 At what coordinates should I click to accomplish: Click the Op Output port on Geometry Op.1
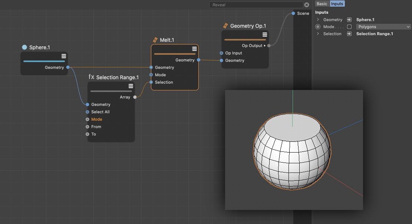(x=269, y=46)
